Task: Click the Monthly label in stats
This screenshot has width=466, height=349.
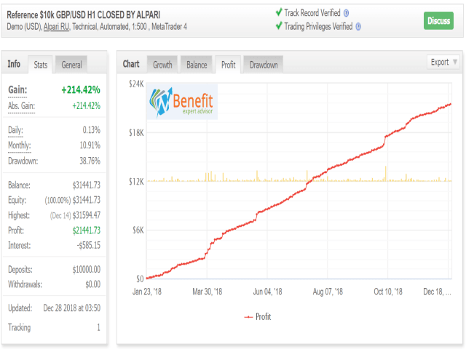Action: 20,145
